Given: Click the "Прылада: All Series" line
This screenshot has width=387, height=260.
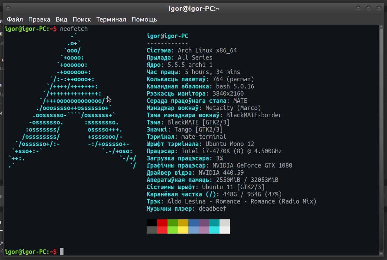Looking at the screenshot, I should click(180, 58).
